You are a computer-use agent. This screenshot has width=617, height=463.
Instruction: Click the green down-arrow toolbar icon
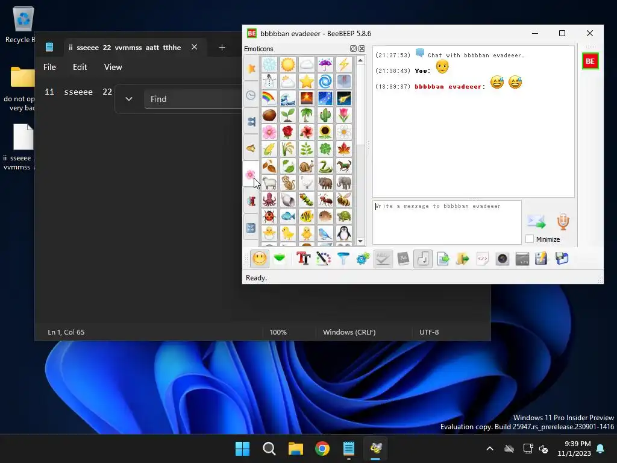click(280, 259)
